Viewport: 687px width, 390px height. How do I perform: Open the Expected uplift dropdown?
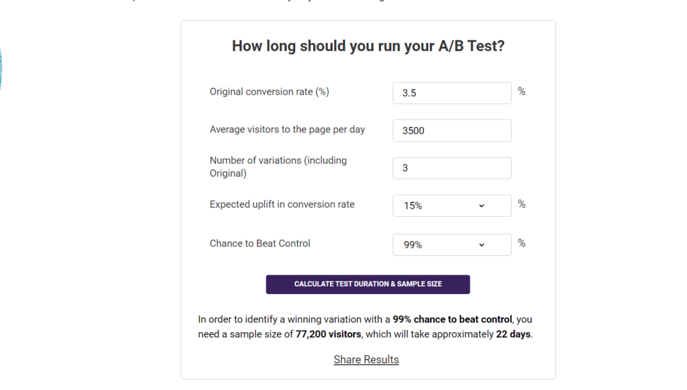pyautogui.click(x=451, y=205)
